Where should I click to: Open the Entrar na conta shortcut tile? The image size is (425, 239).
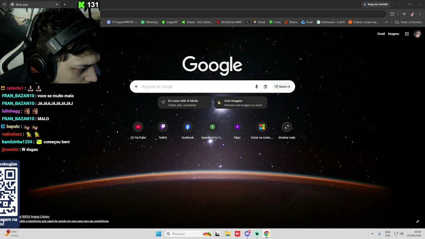pyautogui.click(x=262, y=130)
